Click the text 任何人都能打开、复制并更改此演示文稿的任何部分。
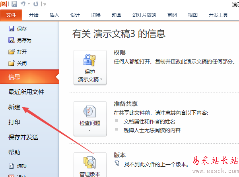This screenshot has height=177, width=239. pyautogui.click(x=175, y=62)
